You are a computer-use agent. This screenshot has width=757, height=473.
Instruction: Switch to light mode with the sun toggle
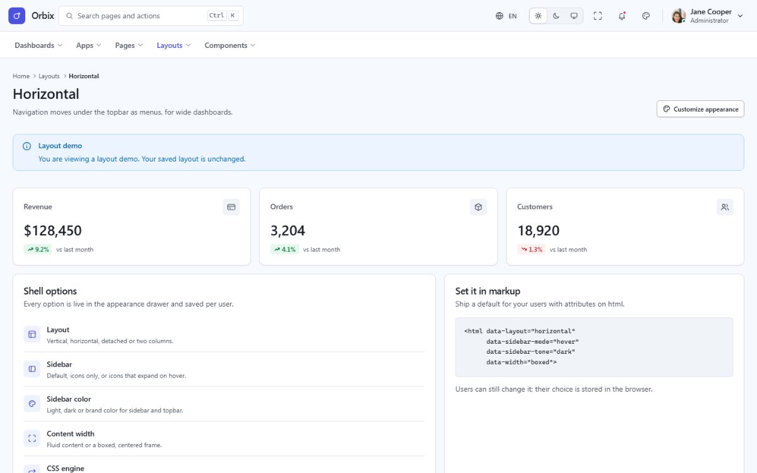[x=538, y=16]
